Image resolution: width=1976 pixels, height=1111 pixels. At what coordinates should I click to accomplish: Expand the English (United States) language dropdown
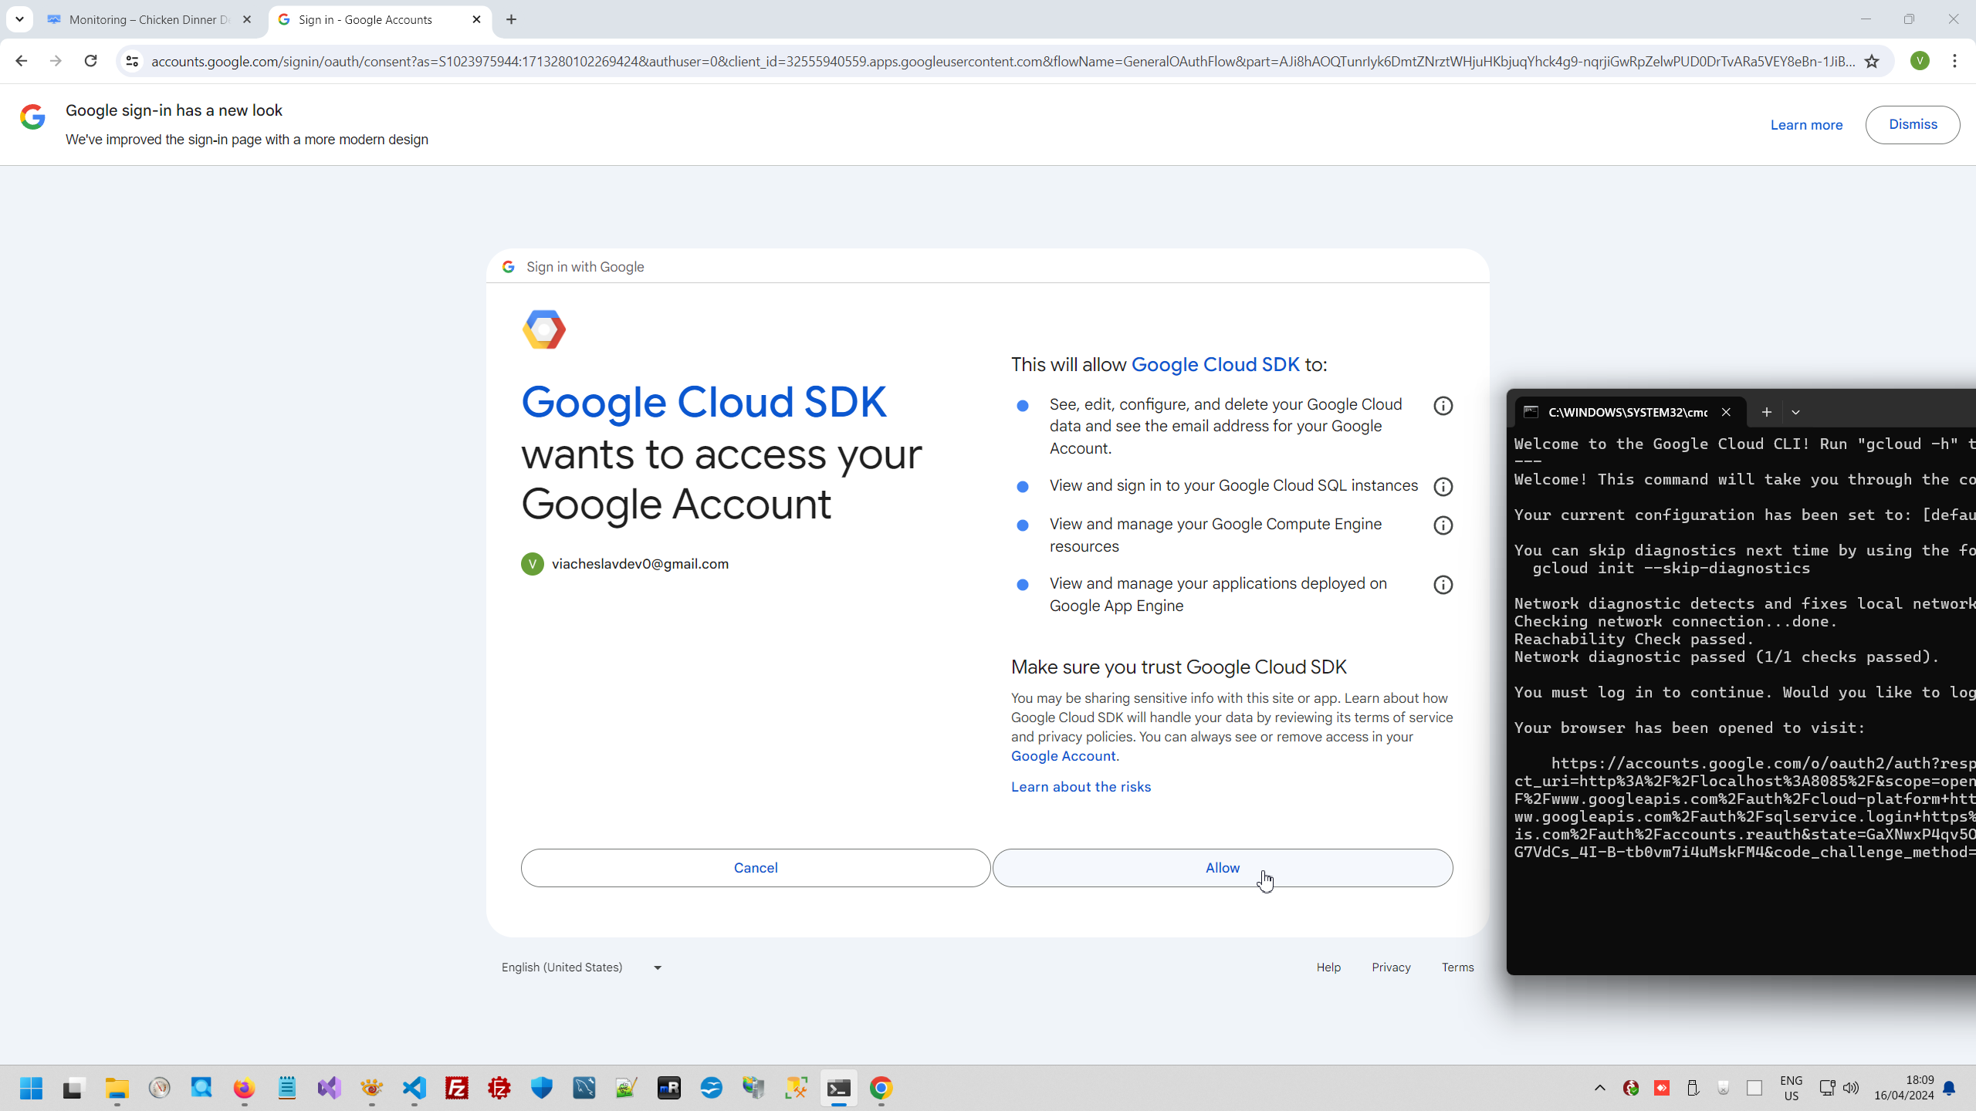[581, 967]
